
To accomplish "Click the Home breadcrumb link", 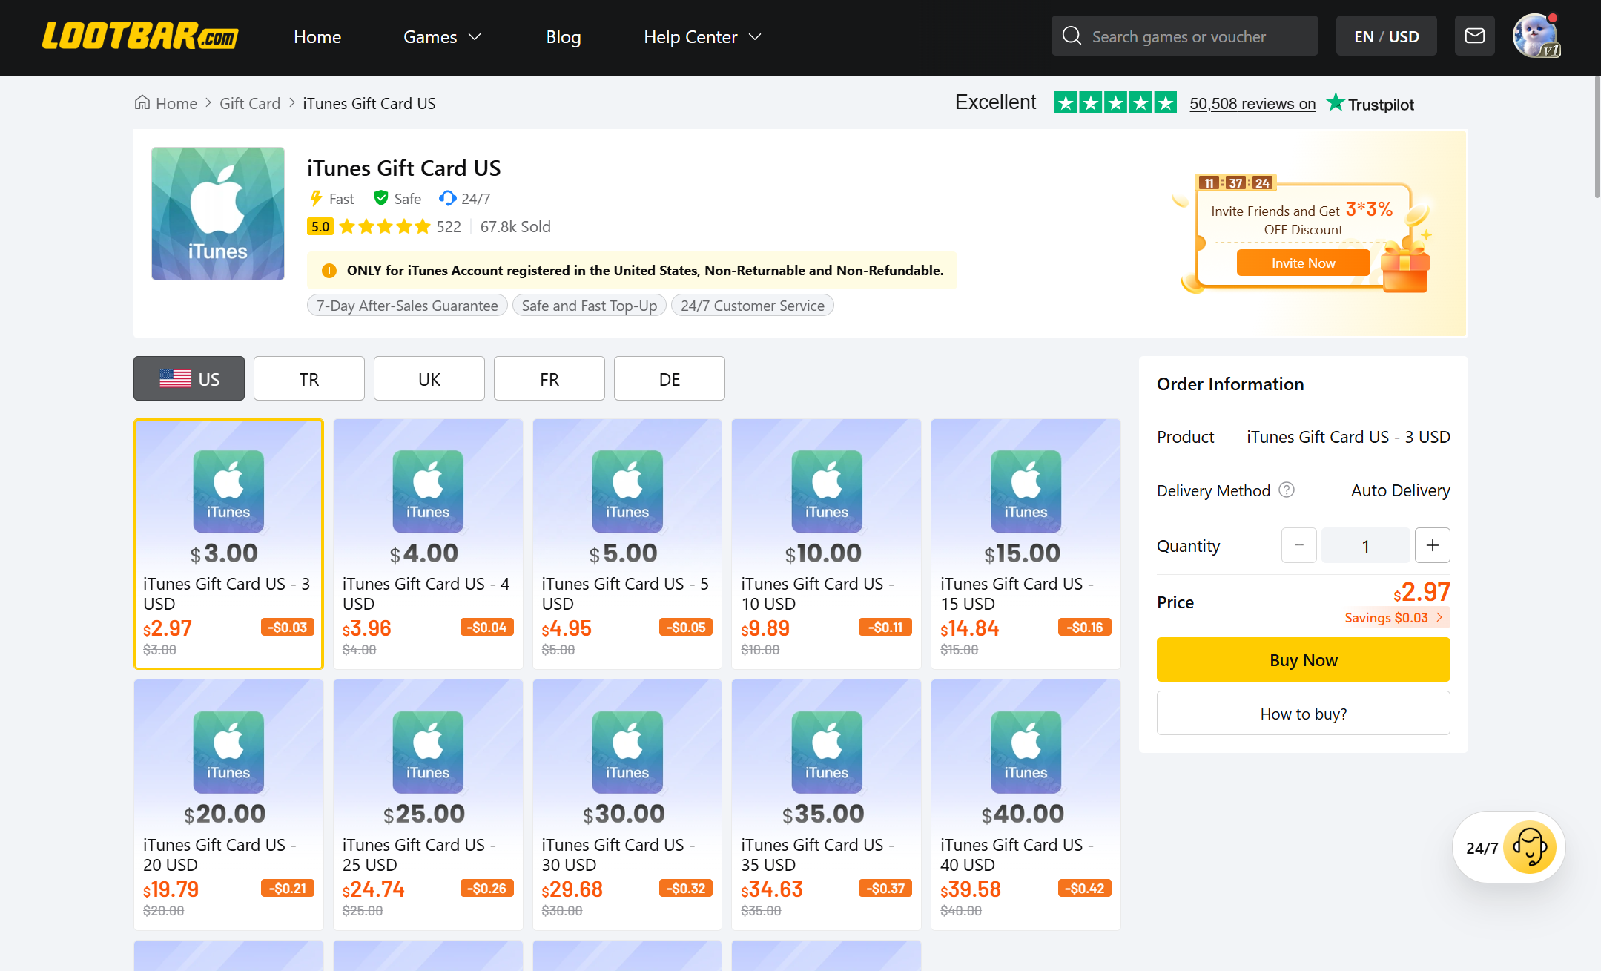I will pos(176,103).
